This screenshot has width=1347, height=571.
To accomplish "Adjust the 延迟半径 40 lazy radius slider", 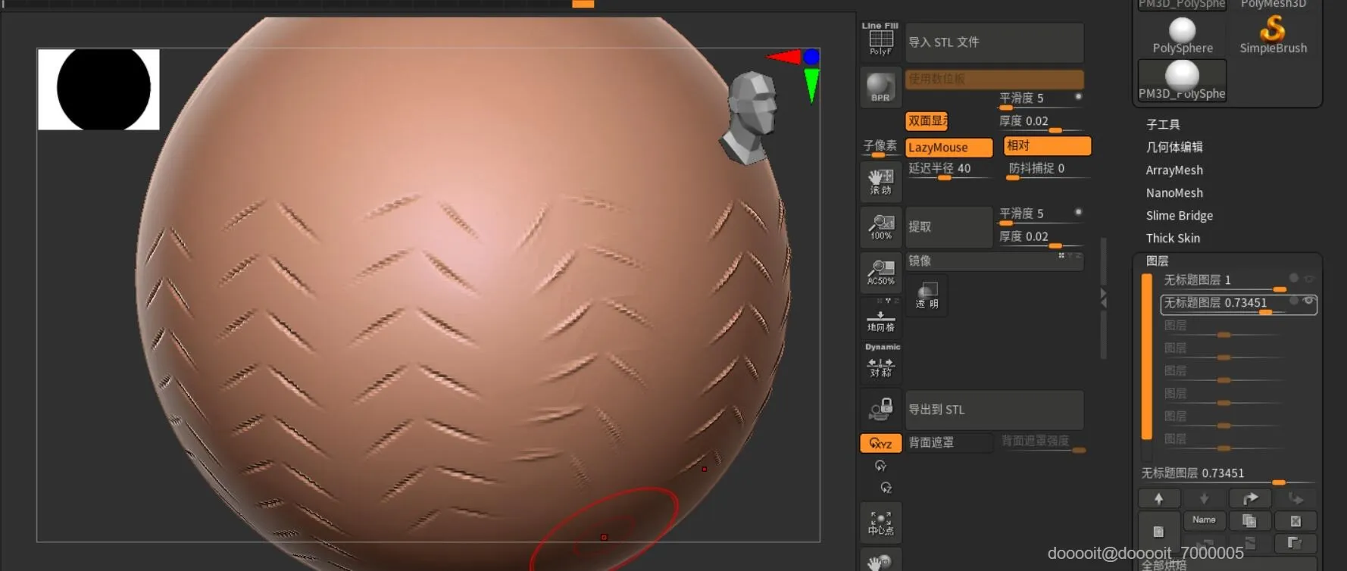I will tap(949, 170).
